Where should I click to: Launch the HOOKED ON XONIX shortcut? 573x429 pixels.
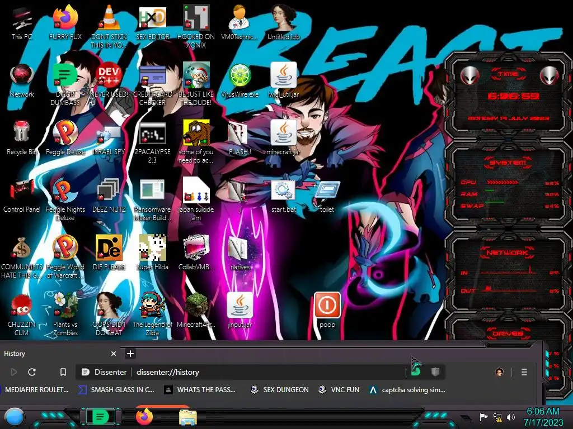pos(196,26)
